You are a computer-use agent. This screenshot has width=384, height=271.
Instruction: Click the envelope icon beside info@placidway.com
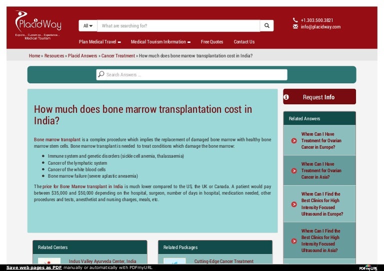295,27
